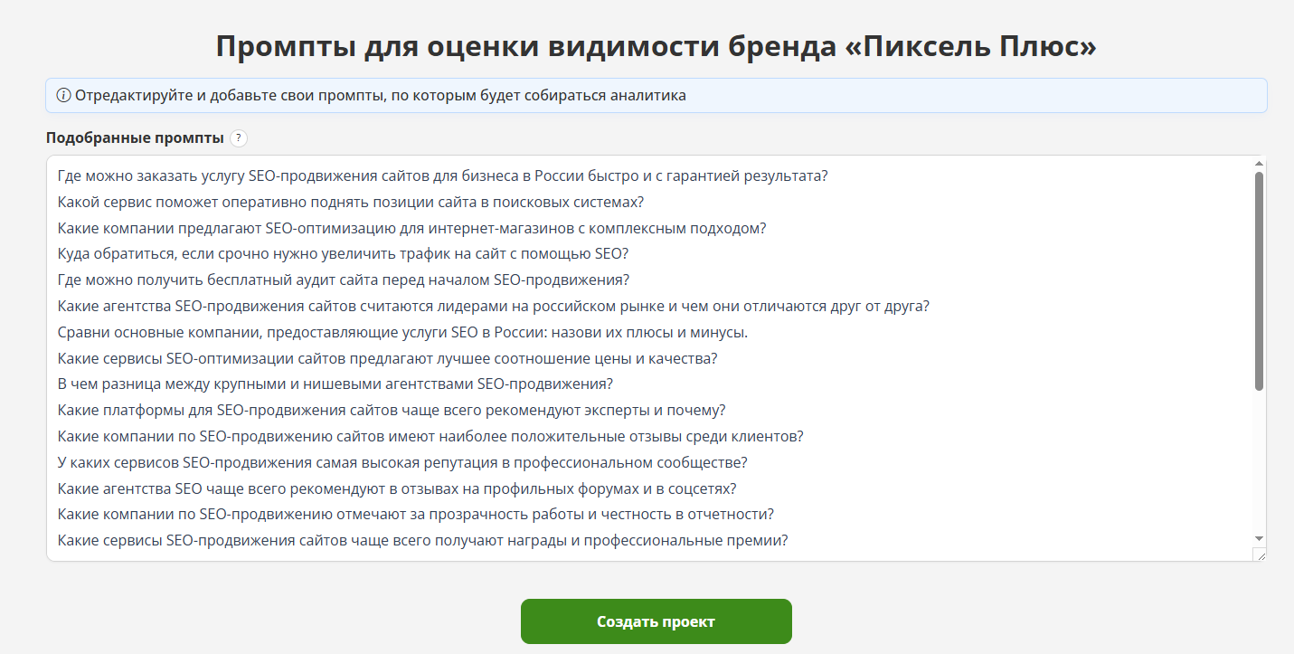Click the line about платформы рекомендуют эксперты
The image size is (1294, 654).
[392, 410]
